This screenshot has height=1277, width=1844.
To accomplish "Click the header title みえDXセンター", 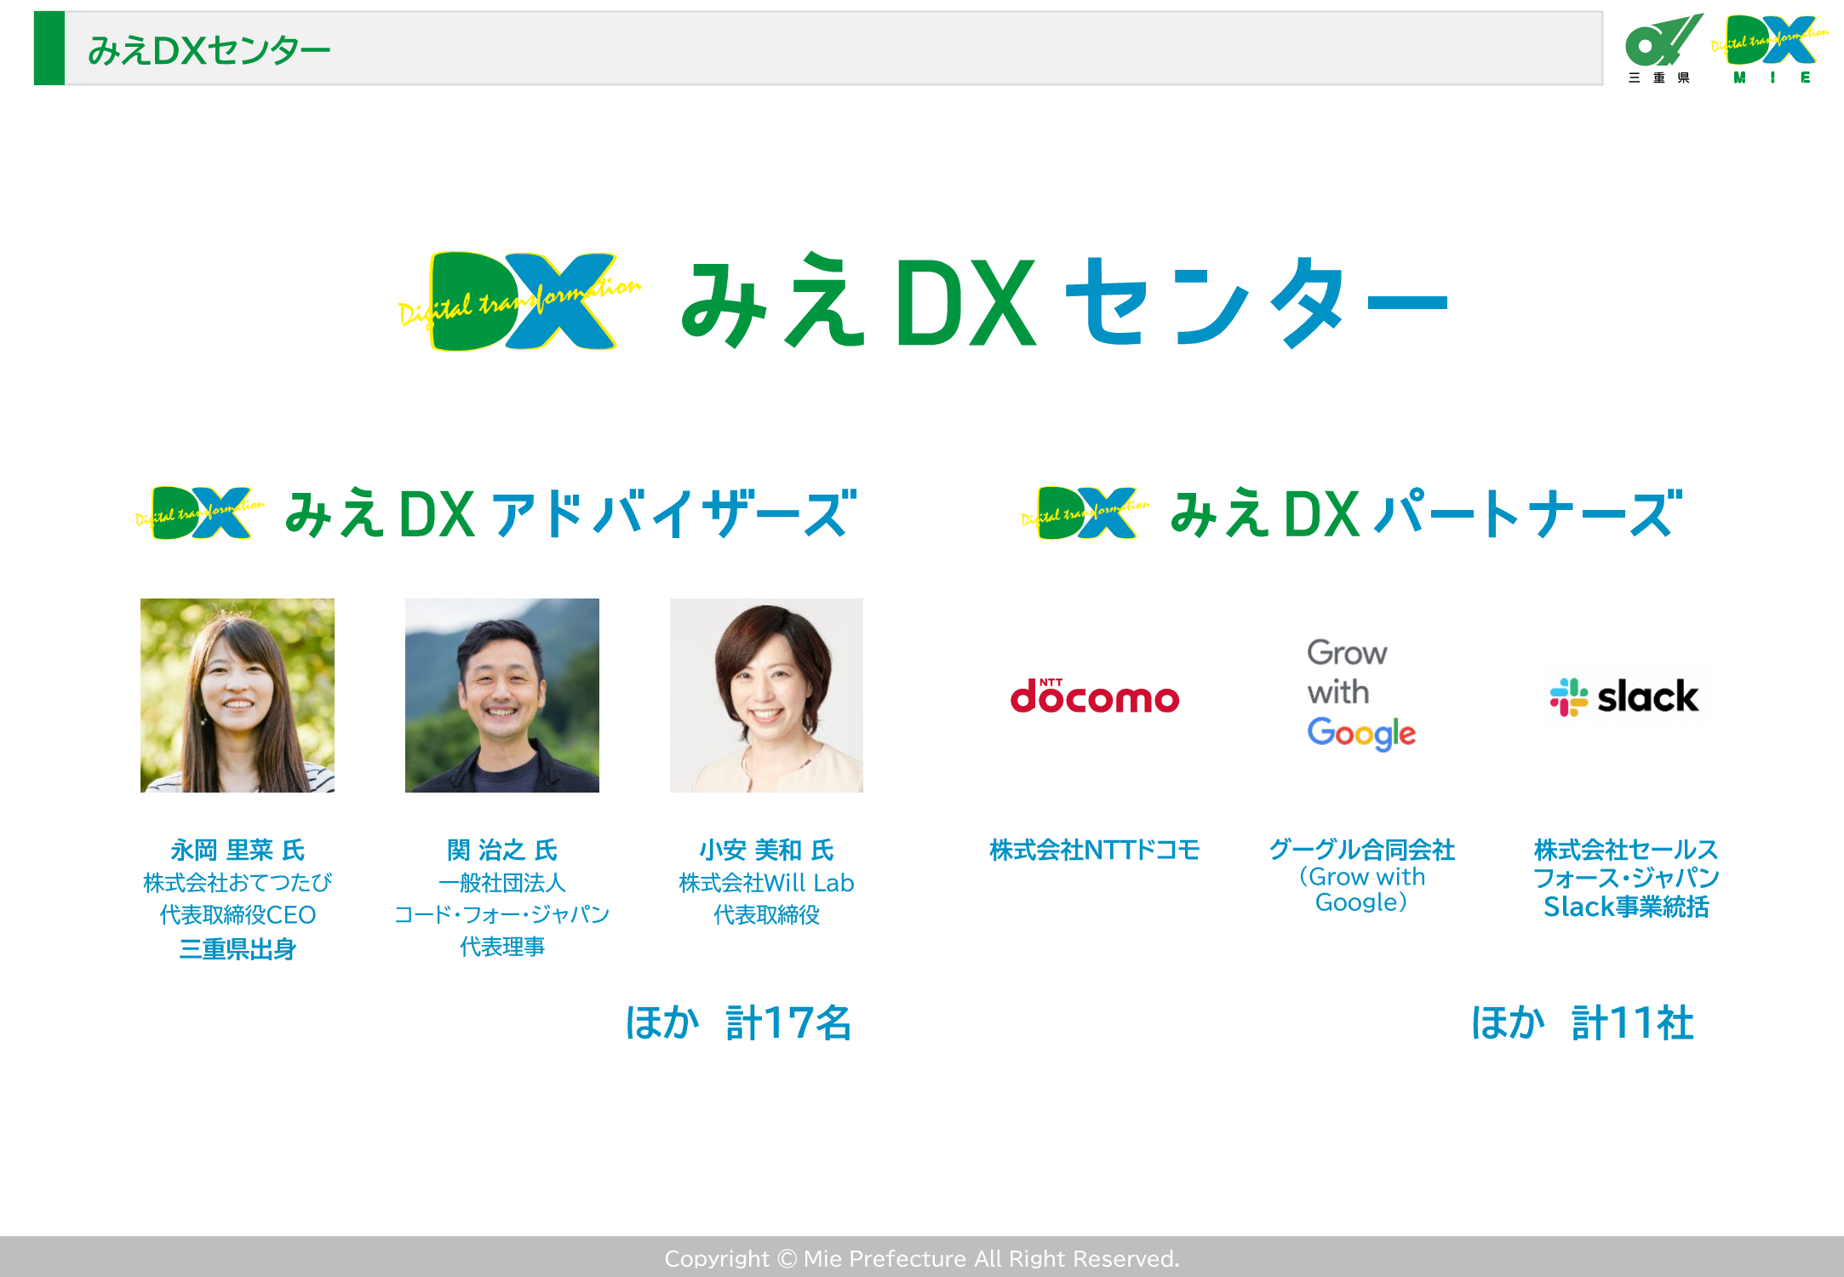I will 209,50.
